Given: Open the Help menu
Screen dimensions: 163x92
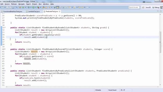Looking at the screenshot, I should tap(52, 4).
